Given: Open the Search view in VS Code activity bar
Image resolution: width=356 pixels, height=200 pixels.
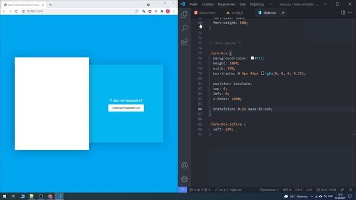Looking at the screenshot, I should pyautogui.click(x=184, y=28).
